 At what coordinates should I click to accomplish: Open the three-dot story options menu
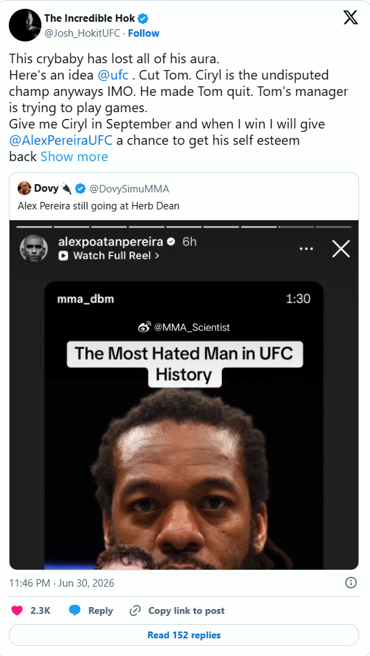click(x=307, y=249)
